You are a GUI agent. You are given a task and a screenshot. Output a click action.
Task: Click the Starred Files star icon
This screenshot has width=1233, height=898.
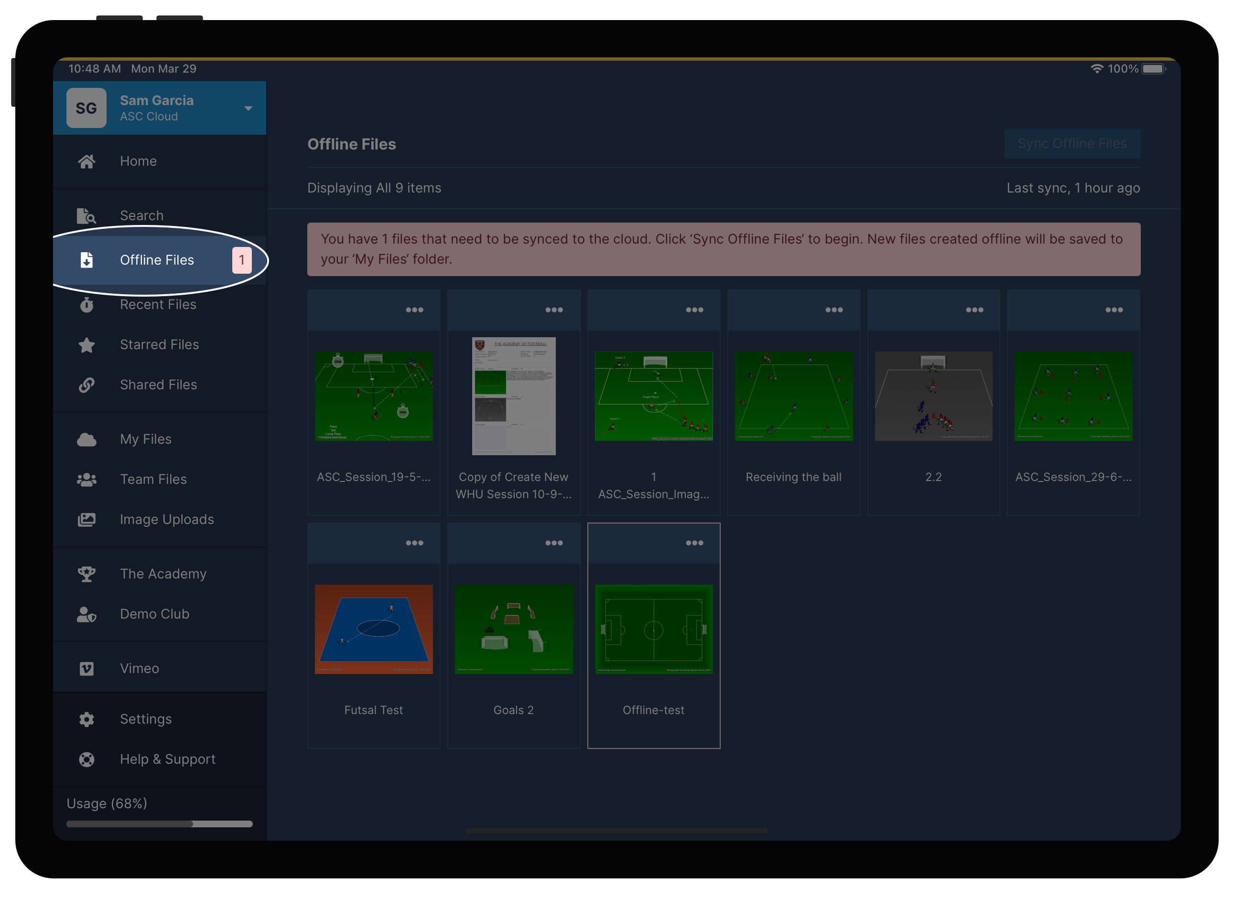point(87,345)
